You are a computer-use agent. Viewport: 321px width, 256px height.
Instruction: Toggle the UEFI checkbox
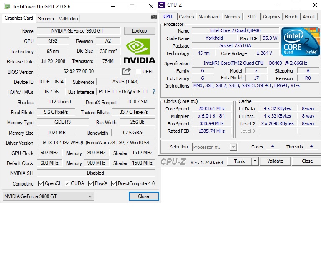click(138, 71)
